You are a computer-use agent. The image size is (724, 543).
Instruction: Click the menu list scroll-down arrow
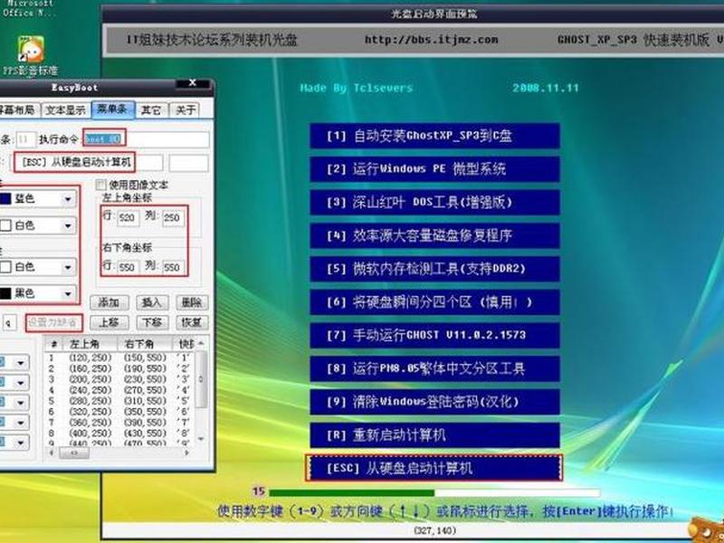point(201,439)
